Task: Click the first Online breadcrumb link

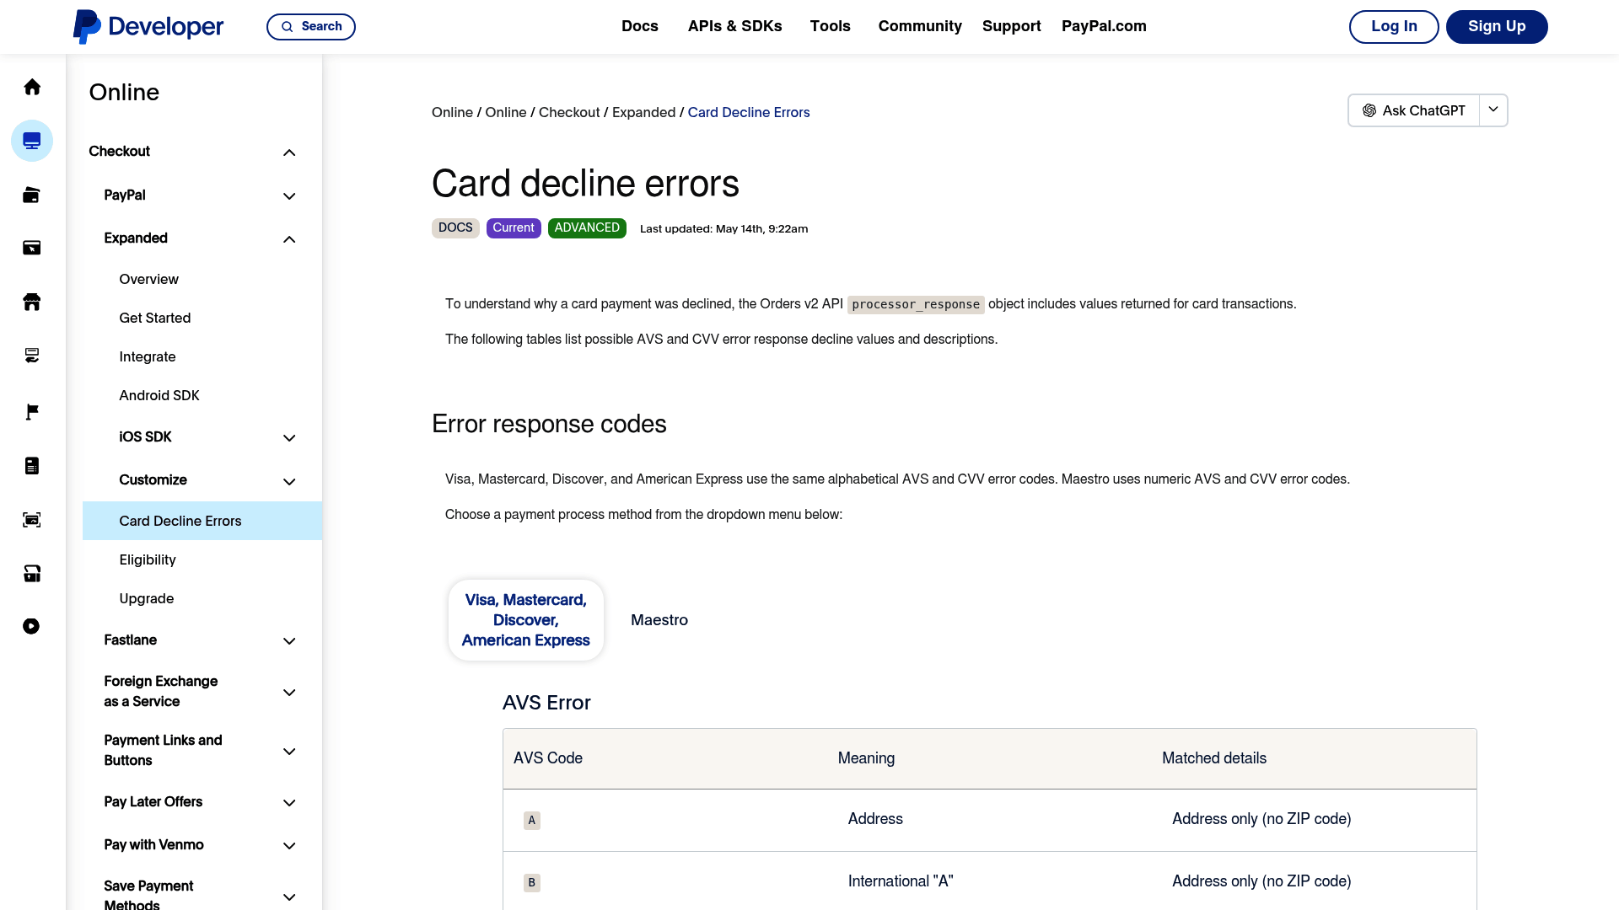Action: [x=452, y=112]
